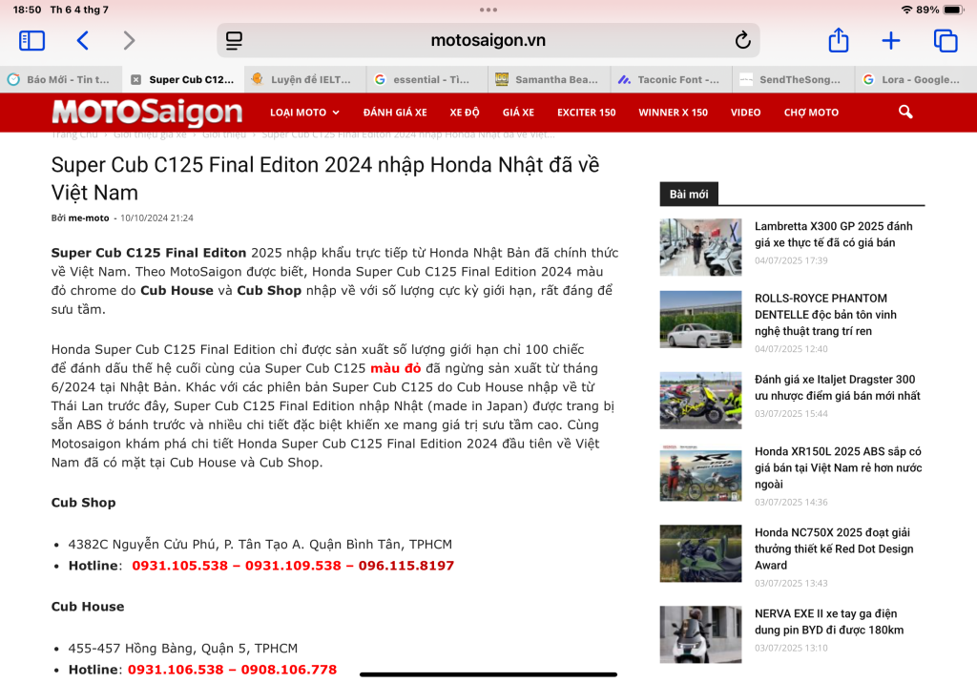Viewport: 977px width, 683px height.
Task: Open the GIÁ XE menu
Action: (x=518, y=113)
